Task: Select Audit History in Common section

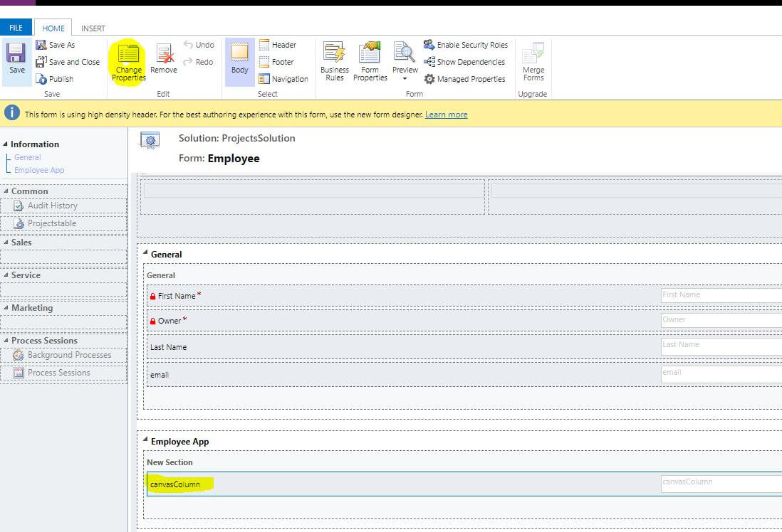Action: (52, 206)
